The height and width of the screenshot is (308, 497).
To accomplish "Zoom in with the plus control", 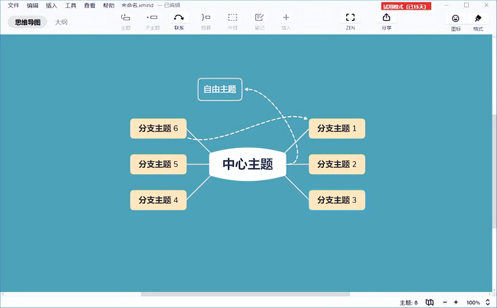I will click(x=456, y=302).
